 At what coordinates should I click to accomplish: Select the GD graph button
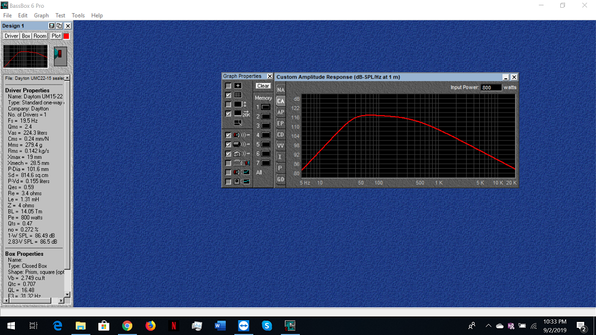click(280, 179)
